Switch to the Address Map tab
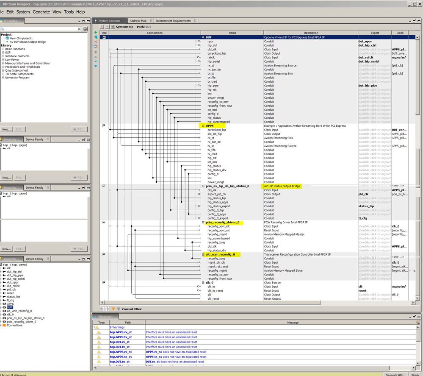This screenshot has height=376, width=423. click(x=138, y=21)
